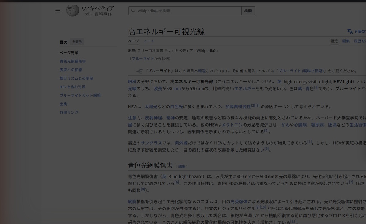Go to 出典 in contents
This screenshot has height=224, width=366.
click(63, 104)
